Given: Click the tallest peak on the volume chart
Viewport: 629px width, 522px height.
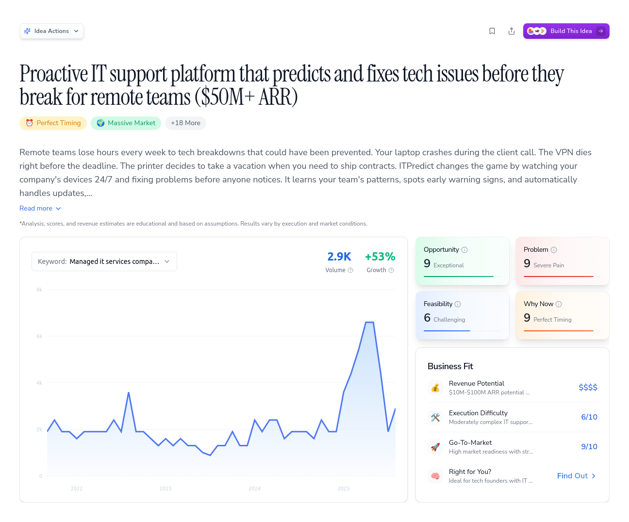Looking at the screenshot, I should [x=369, y=322].
